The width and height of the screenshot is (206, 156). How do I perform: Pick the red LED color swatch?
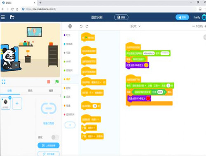(x=148, y=99)
